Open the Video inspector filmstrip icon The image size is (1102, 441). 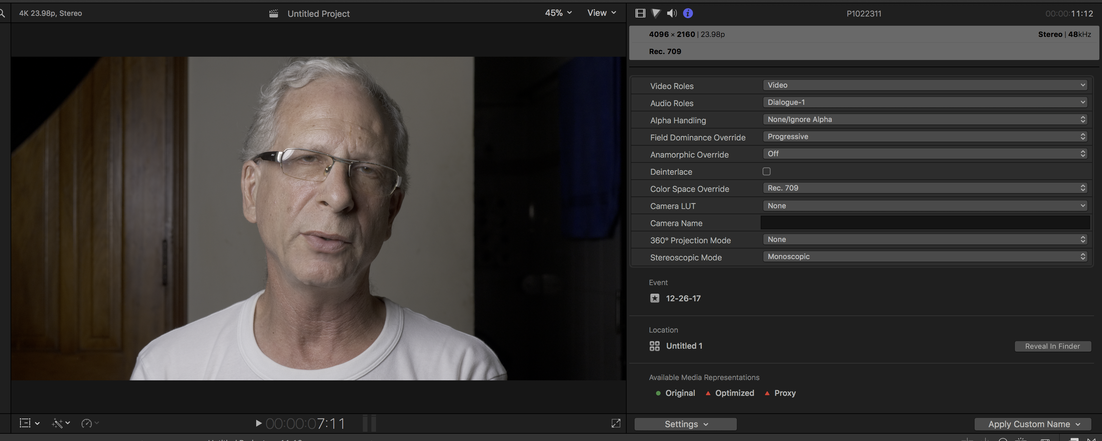tap(640, 13)
